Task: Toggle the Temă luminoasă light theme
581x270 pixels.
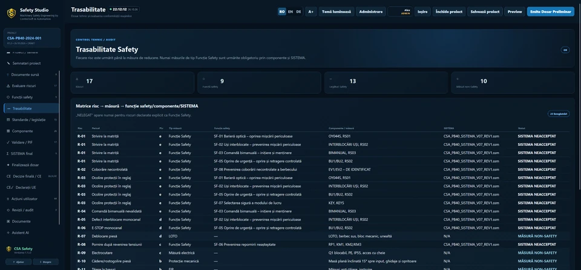Action: pos(336,12)
